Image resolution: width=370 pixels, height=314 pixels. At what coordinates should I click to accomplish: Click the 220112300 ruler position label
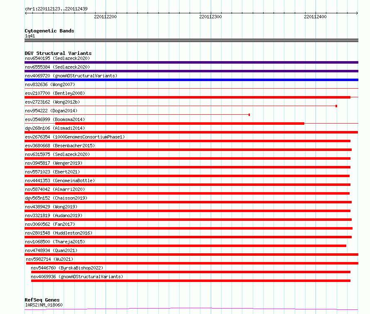coord(210,17)
